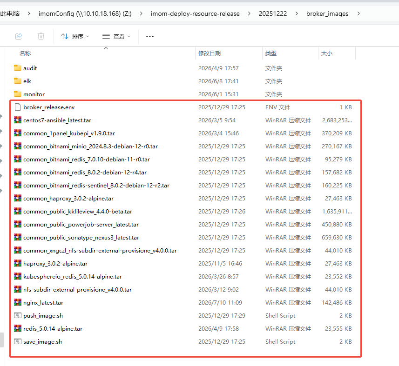399x366 pixels.
Task: Click the redis_5.0.14-alpine.tar archive icon
Action: [18, 328]
